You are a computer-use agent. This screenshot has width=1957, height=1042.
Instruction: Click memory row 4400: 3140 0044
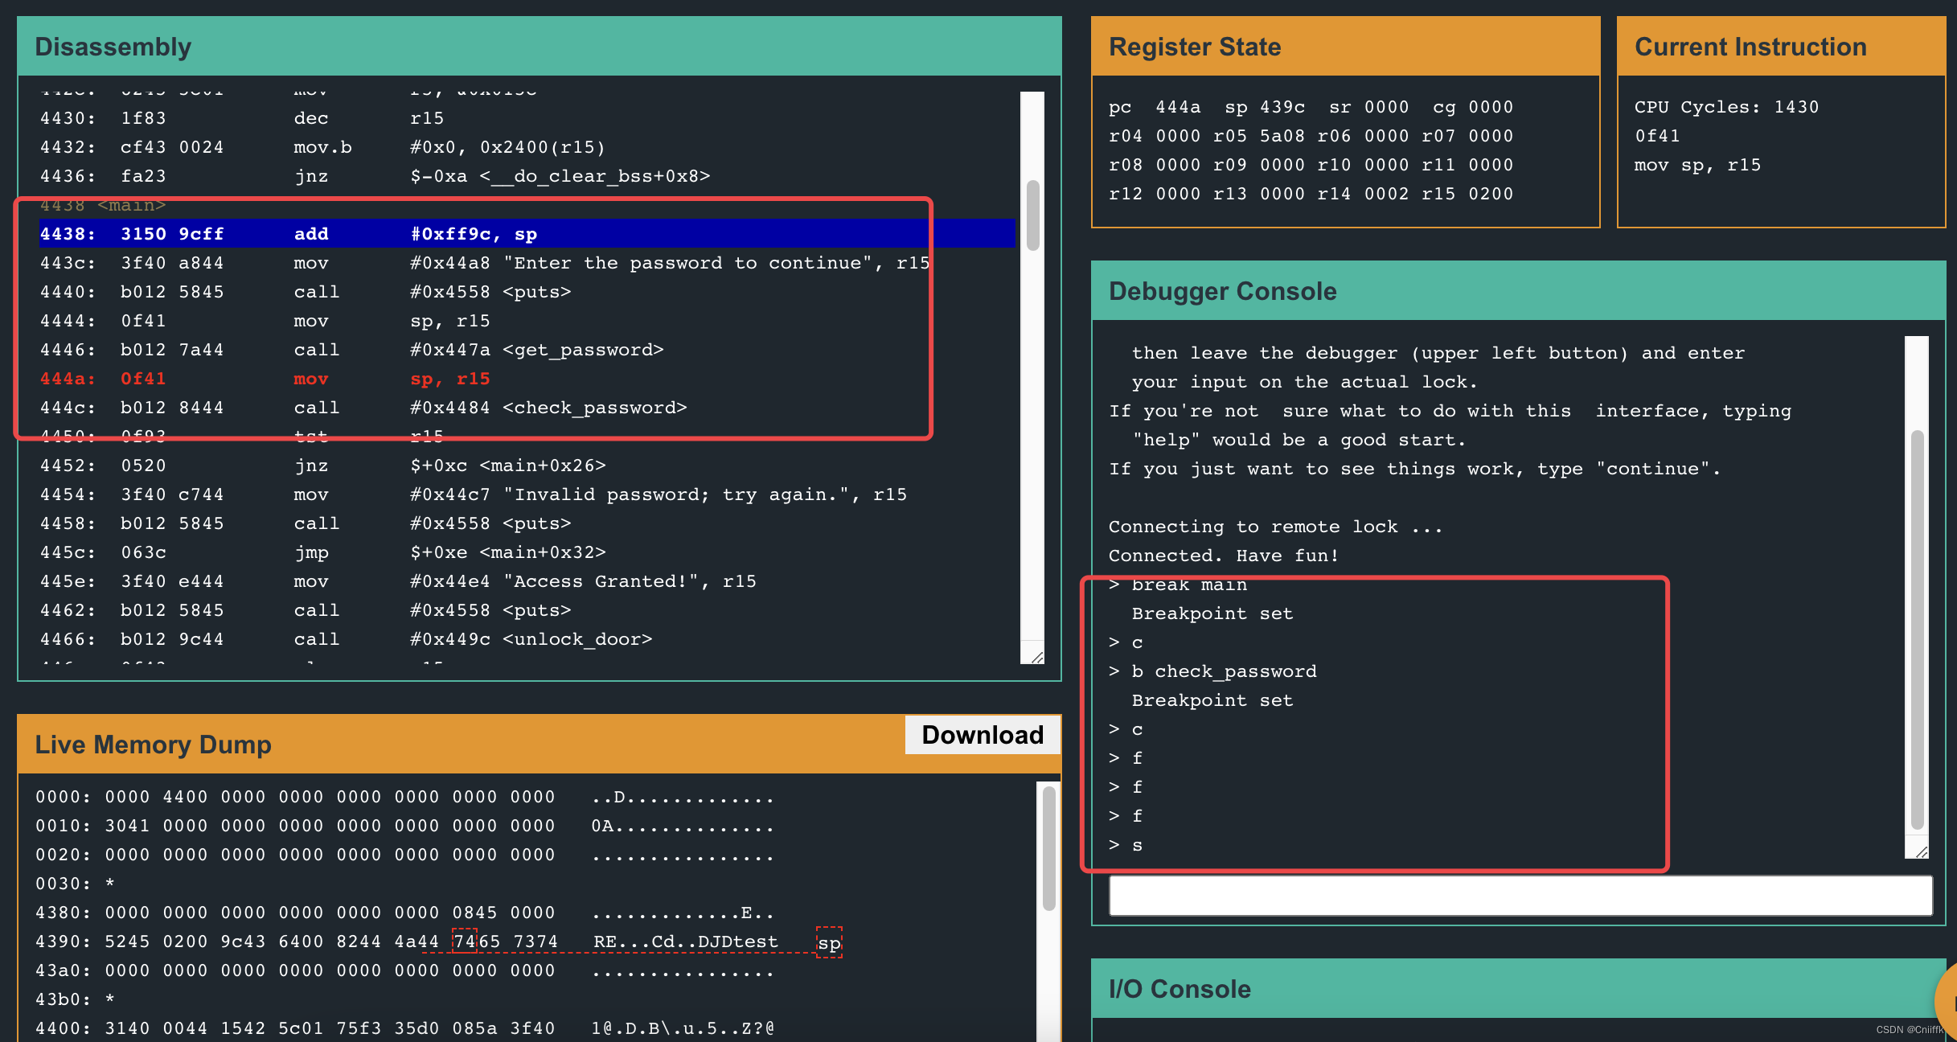(x=404, y=1028)
